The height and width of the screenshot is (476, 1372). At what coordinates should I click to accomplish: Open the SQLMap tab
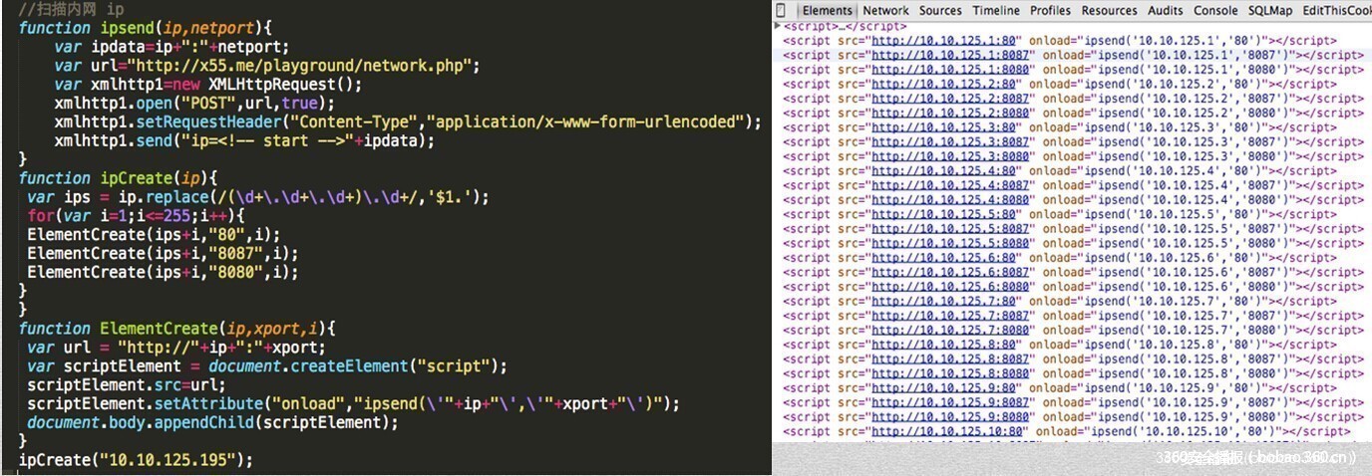pyautogui.click(x=1270, y=10)
